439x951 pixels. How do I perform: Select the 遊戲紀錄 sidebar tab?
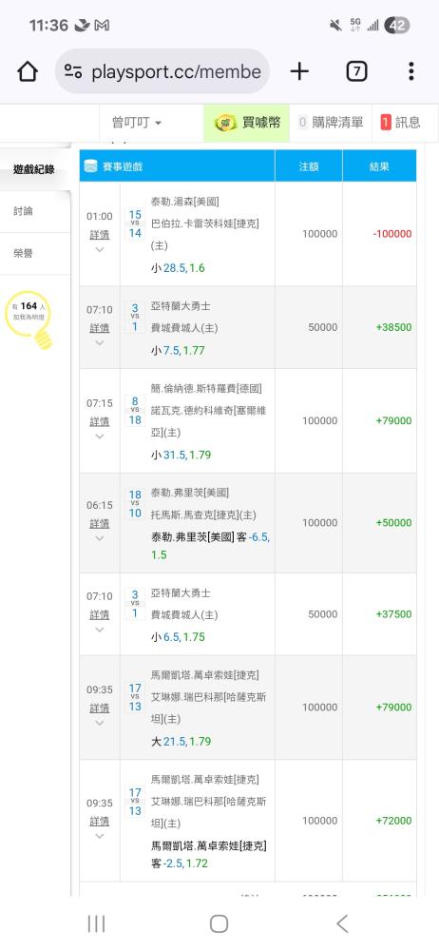click(35, 169)
